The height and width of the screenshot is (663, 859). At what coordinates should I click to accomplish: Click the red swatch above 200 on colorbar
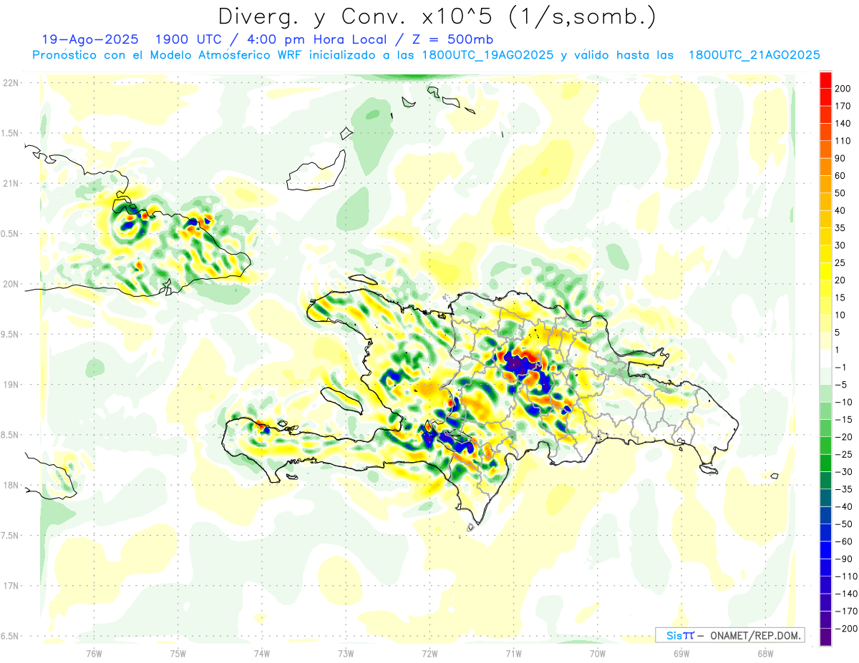[825, 79]
